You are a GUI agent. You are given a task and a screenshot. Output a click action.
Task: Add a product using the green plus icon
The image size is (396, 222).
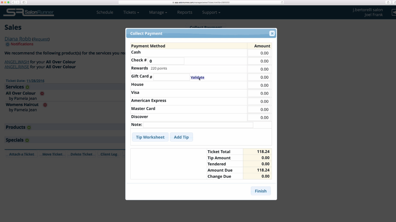[29, 127]
